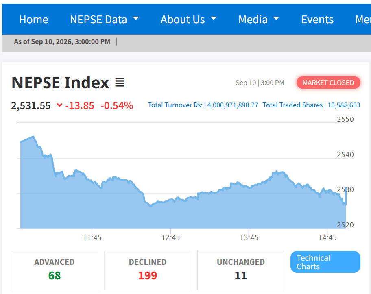
Task: Click the 12:45 time axis label
Action: click(x=170, y=237)
